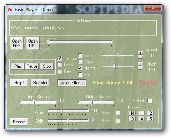Stop playback with the Stop button
Image resolution: width=171 pixels, height=138 pixels.
point(47,66)
